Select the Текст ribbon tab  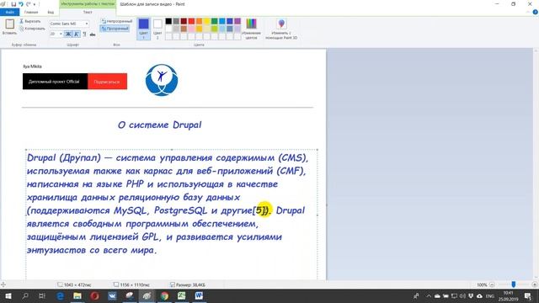[x=88, y=13]
